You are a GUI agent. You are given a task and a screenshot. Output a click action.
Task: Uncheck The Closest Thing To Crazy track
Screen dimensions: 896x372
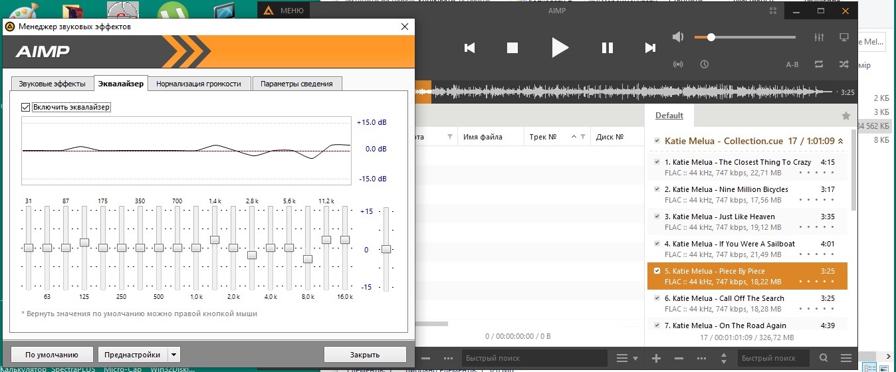[x=657, y=162]
